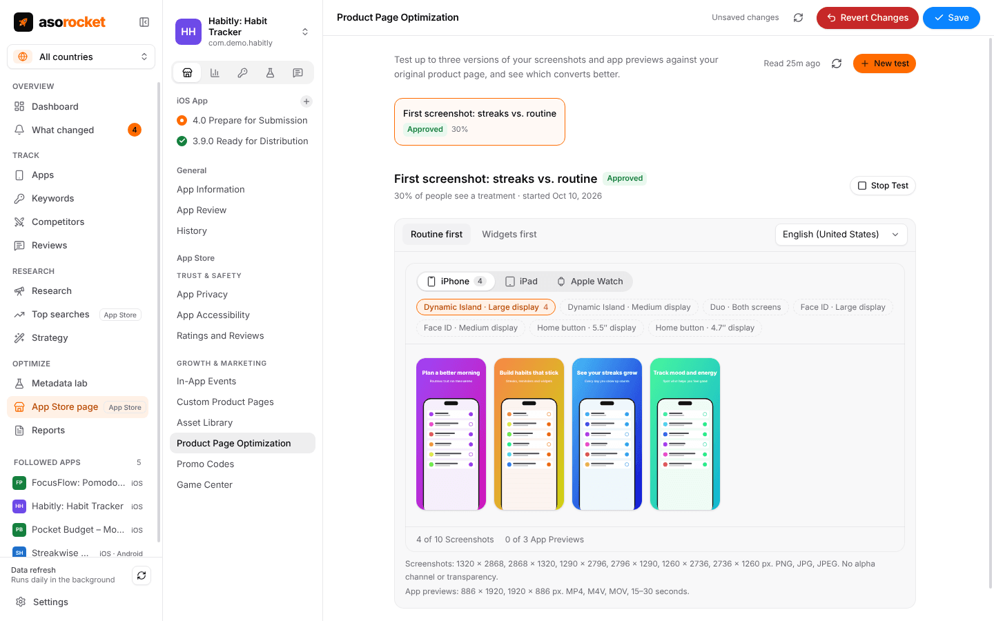The width and height of the screenshot is (994, 621).
Task: Select version 4.0 Prepare for Submission
Action: click(242, 120)
